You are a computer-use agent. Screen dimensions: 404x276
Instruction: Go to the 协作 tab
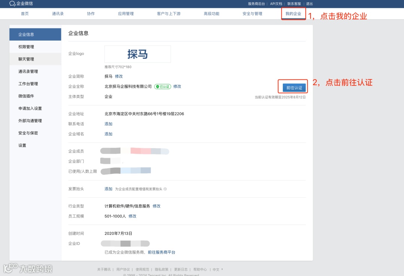91,14
